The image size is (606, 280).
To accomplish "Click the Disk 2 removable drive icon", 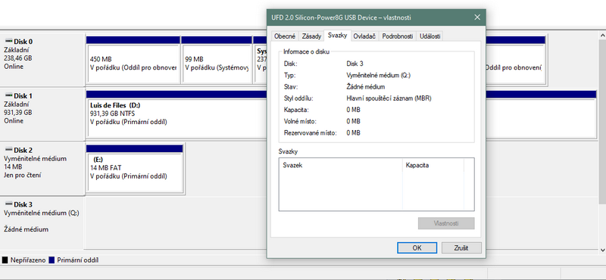I will (x=8, y=150).
